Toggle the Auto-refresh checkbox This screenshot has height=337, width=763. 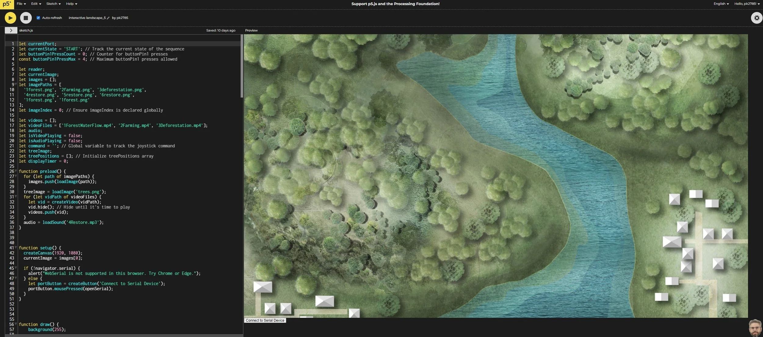(38, 18)
